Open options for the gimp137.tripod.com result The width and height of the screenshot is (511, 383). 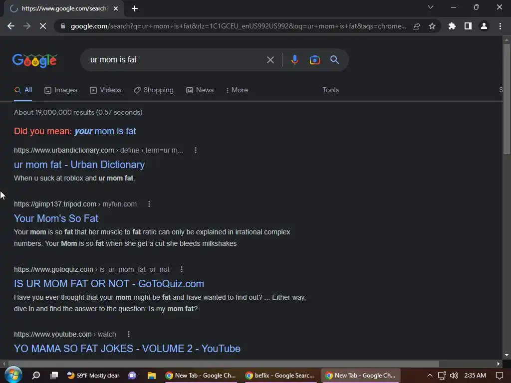[x=149, y=204]
